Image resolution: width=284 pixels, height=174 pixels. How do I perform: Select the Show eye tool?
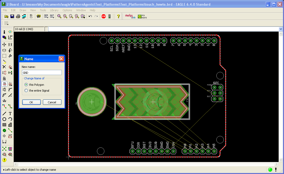point(10,32)
